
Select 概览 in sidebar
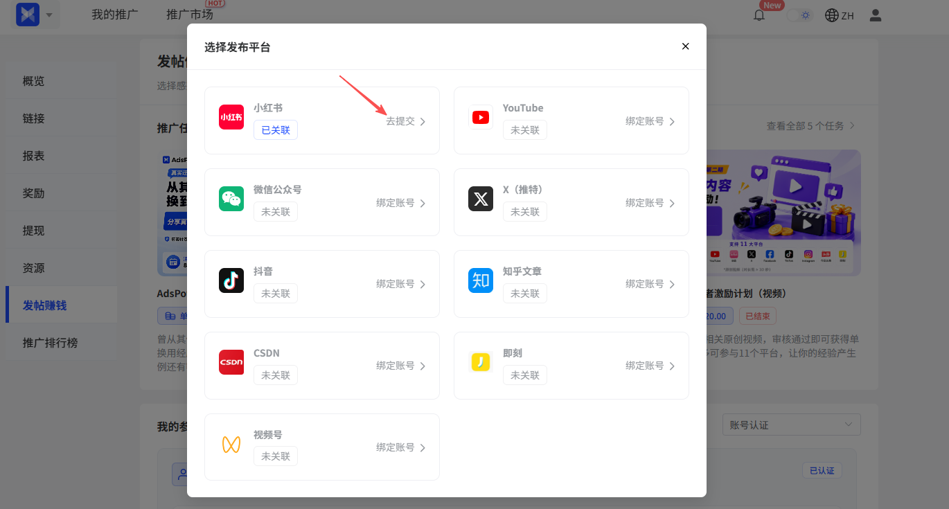61,81
